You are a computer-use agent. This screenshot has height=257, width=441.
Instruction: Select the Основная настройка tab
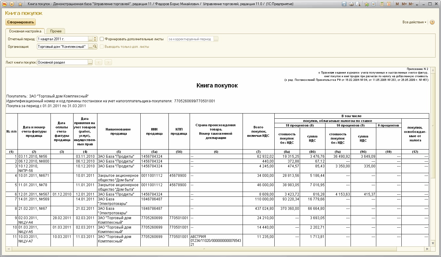[x=25, y=31]
